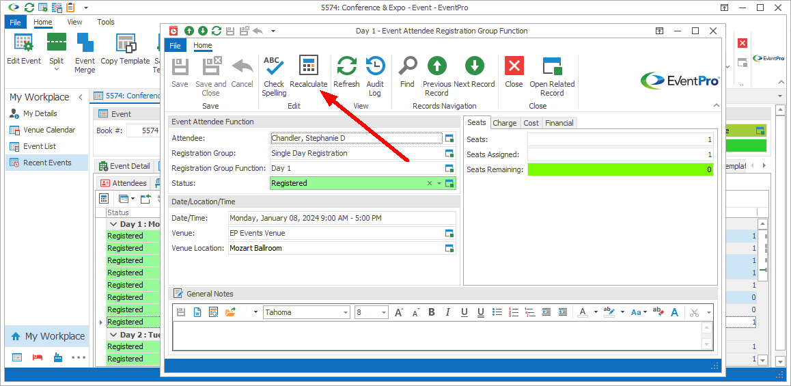Open the dialog's File menu
Image resolution: width=791 pixels, height=386 pixels.
175,45
